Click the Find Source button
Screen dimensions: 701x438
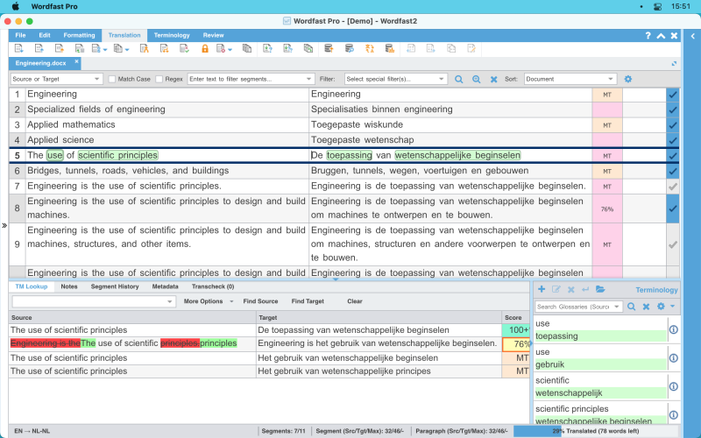coord(260,301)
